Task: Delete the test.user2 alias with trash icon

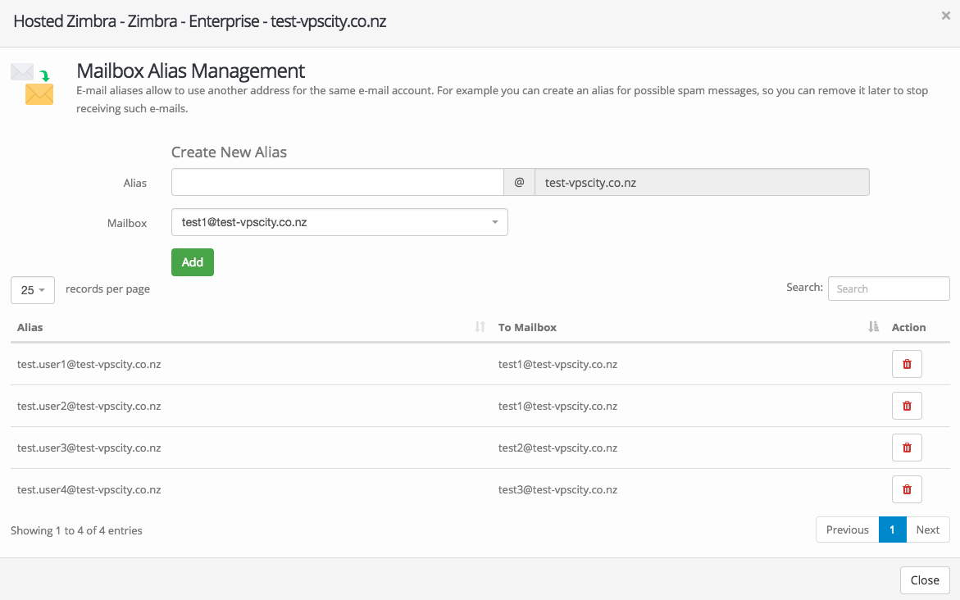Action: click(907, 406)
